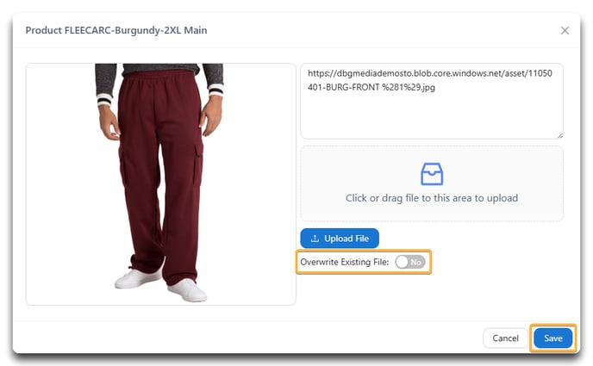Click the white sneakers in the preview
This screenshot has height=366, width=593.
pyautogui.click(x=160, y=285)
